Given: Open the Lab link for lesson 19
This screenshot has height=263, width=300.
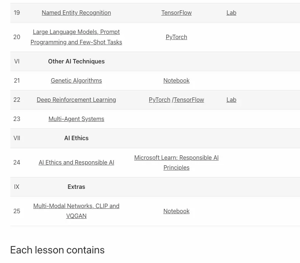Looking at the screenshot, I should coord(231,13).
